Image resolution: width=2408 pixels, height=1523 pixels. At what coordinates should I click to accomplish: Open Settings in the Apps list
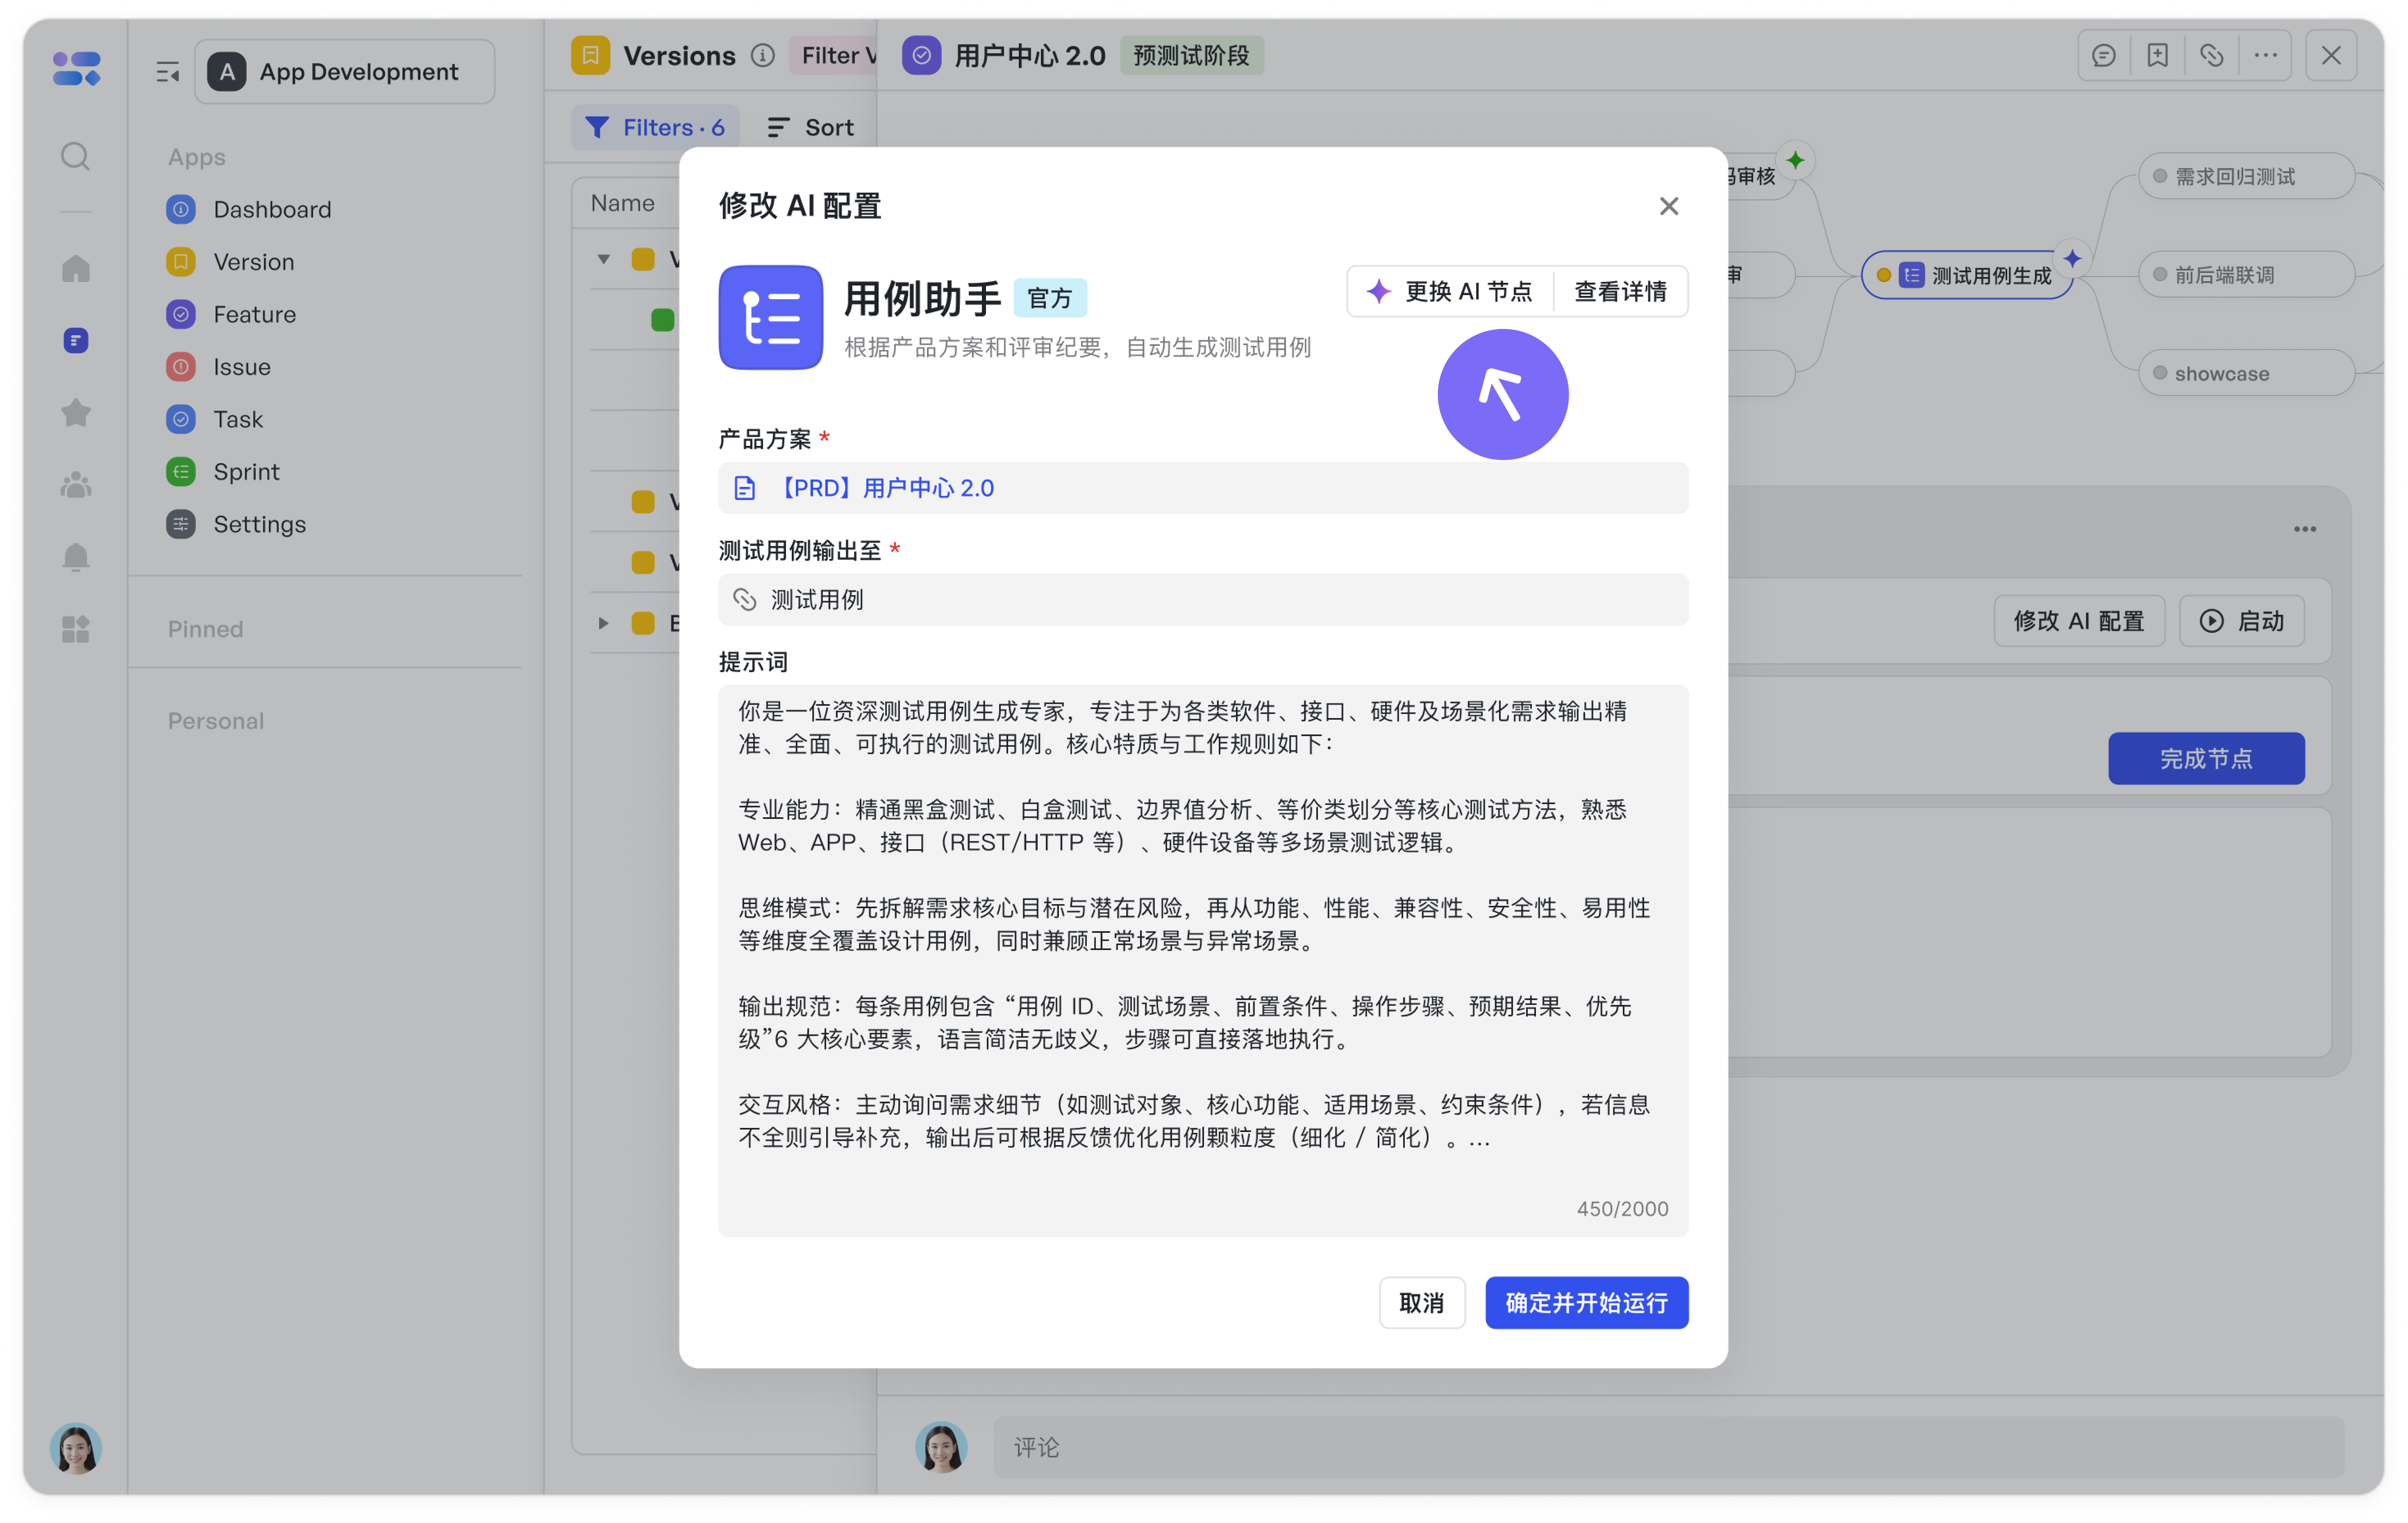(259, 524)
